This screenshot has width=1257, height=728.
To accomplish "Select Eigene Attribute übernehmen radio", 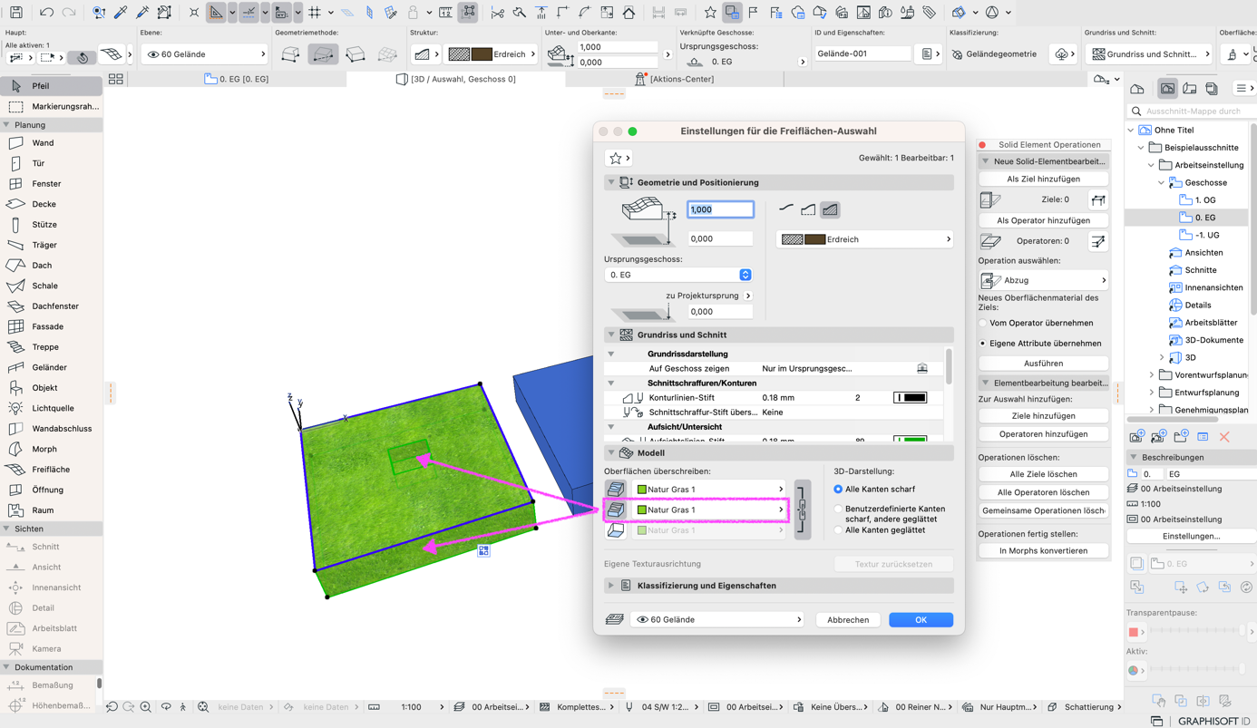I will [983, 344].
